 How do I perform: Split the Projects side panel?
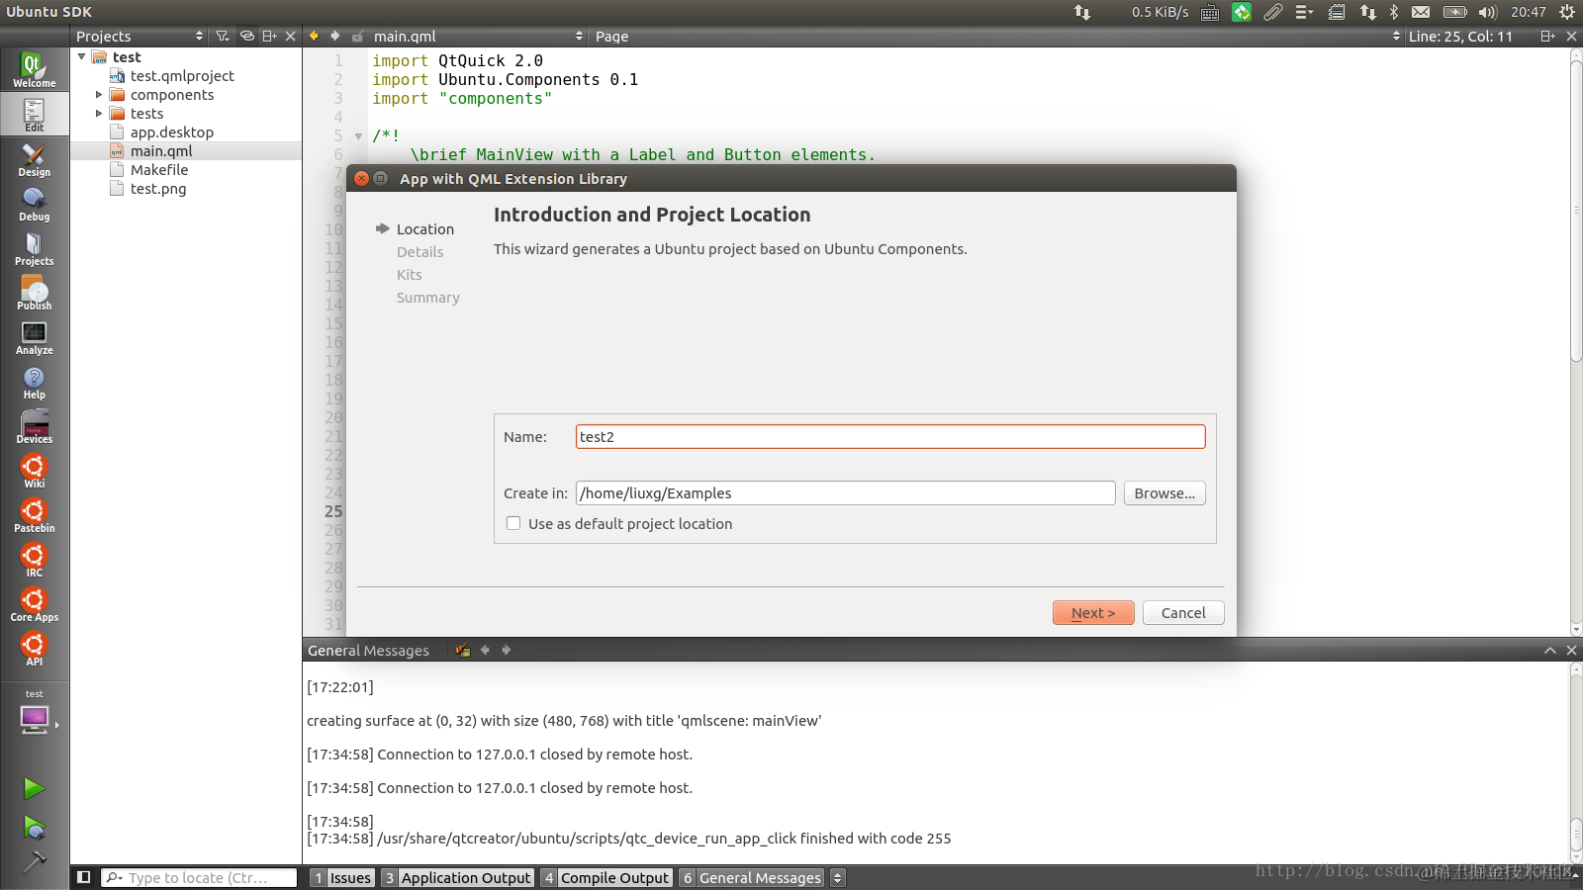tap(269, 36)
